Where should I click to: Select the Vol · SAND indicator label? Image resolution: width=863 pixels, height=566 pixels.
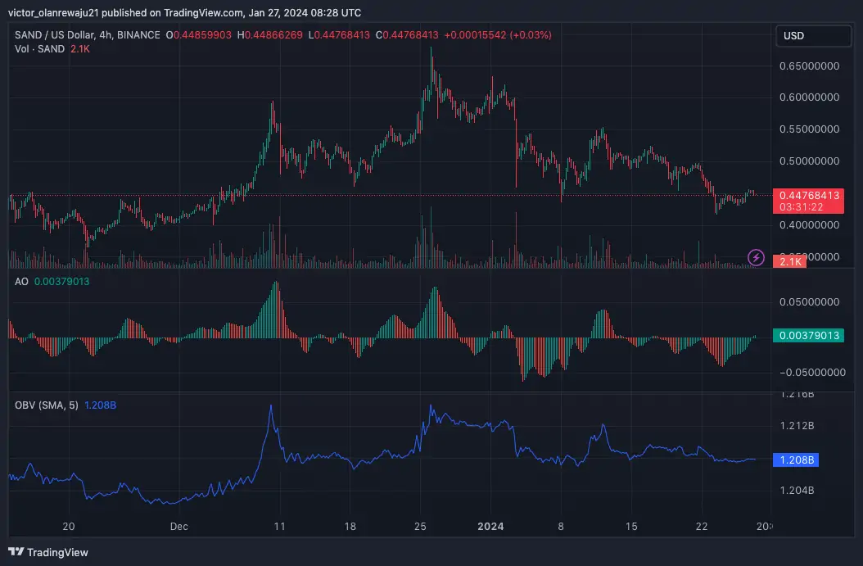coord(39,49)
